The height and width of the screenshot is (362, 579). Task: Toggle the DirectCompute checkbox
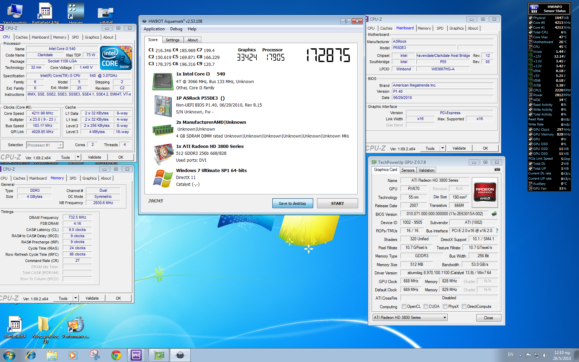click(x=464, y=306)
